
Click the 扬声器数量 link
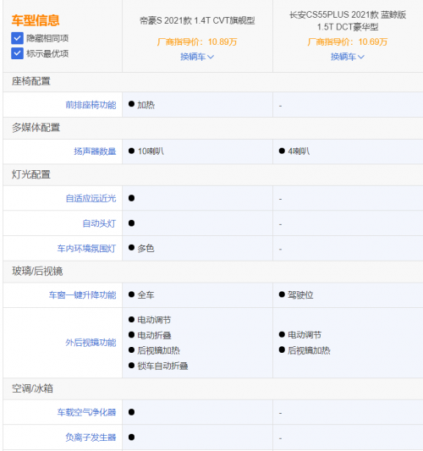coord(95,151)
